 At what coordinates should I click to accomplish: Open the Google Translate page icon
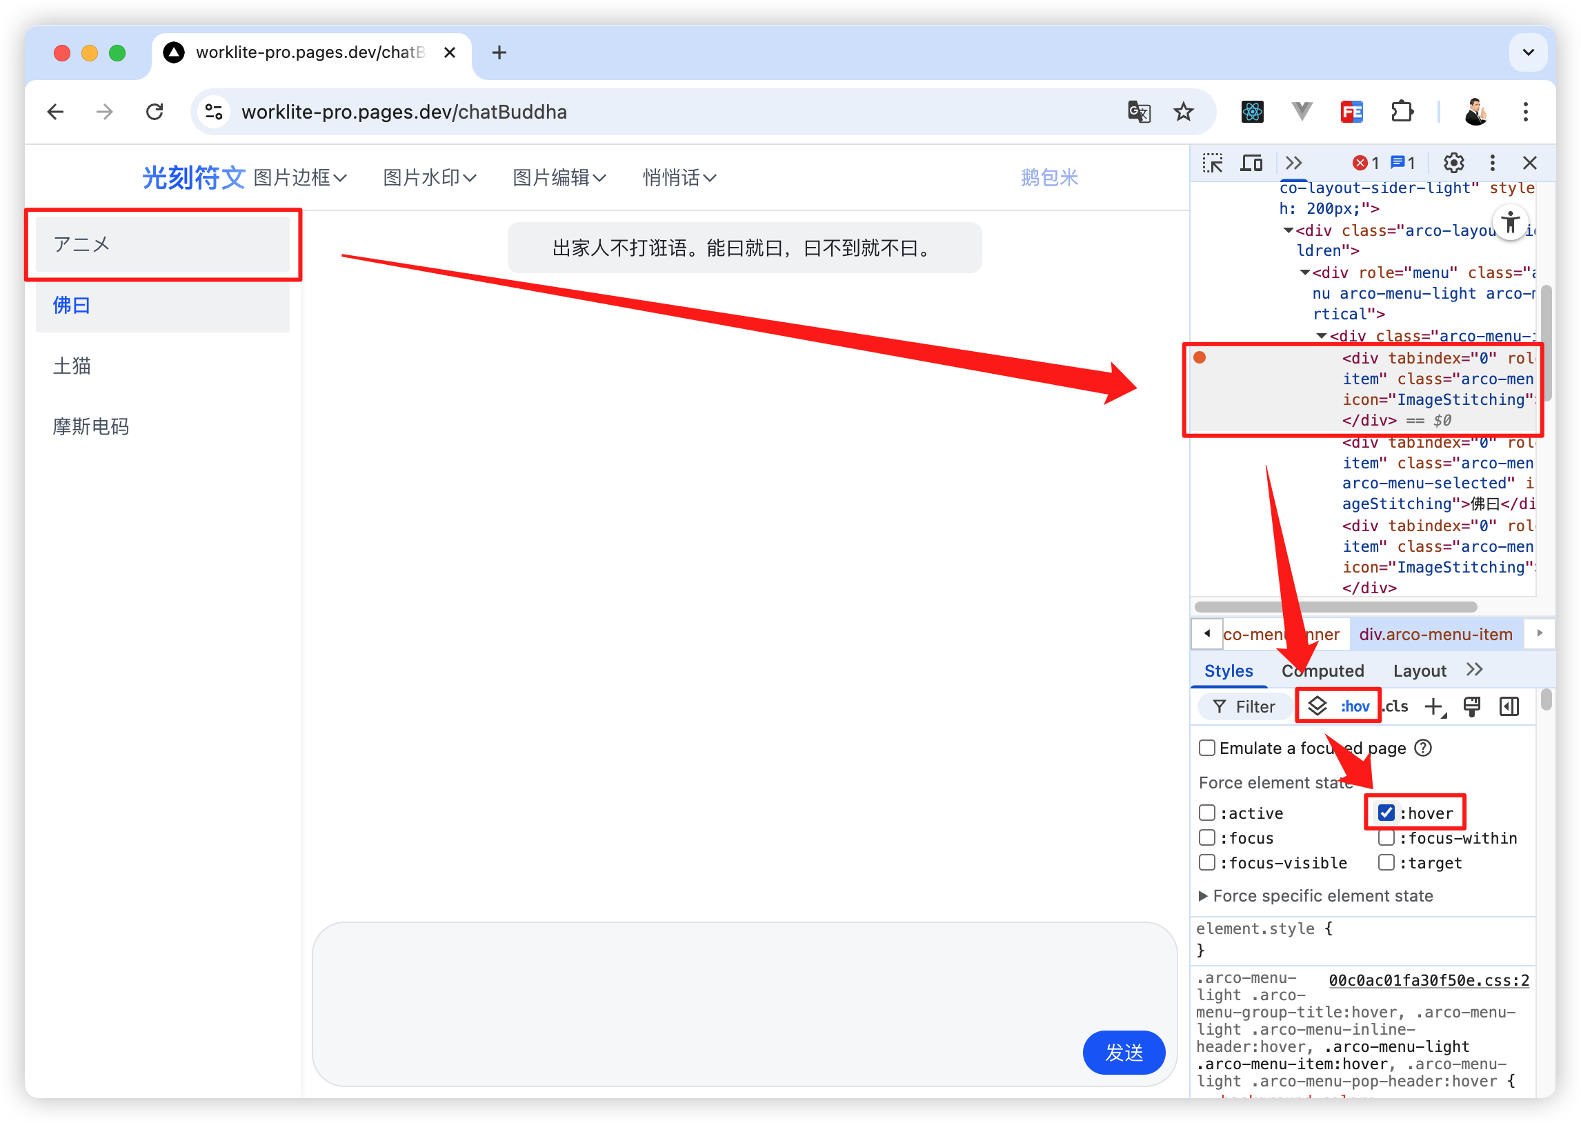1139,111
